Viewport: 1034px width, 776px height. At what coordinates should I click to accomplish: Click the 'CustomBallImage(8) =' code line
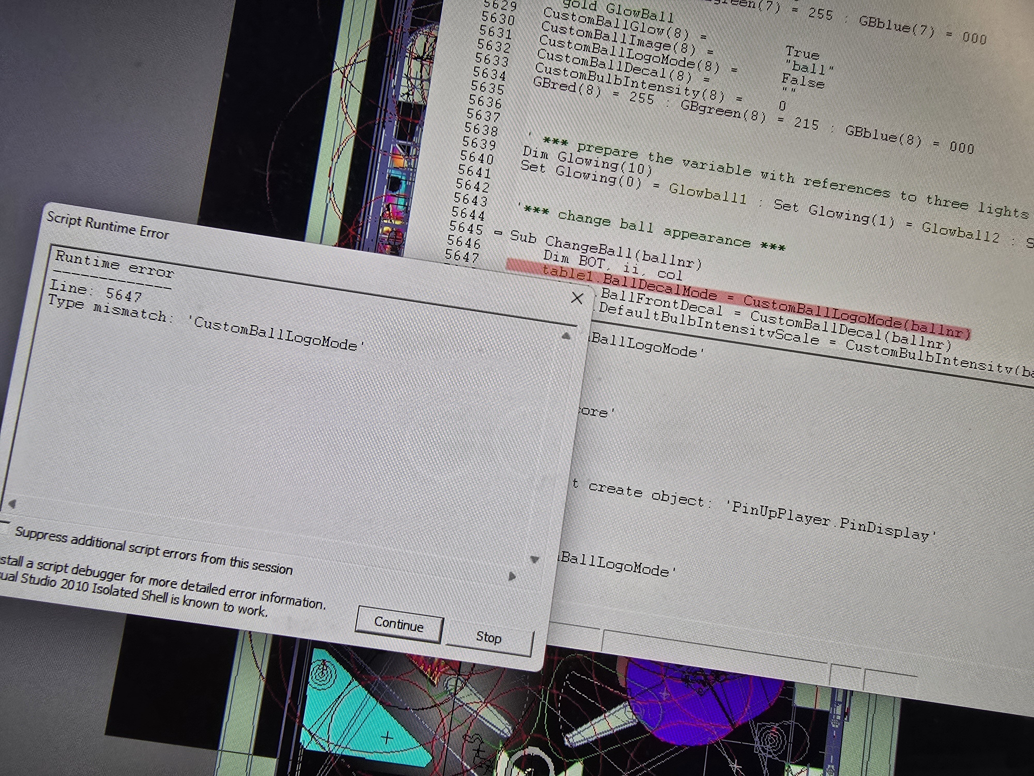pyautogui.click(x=627, y=39)
